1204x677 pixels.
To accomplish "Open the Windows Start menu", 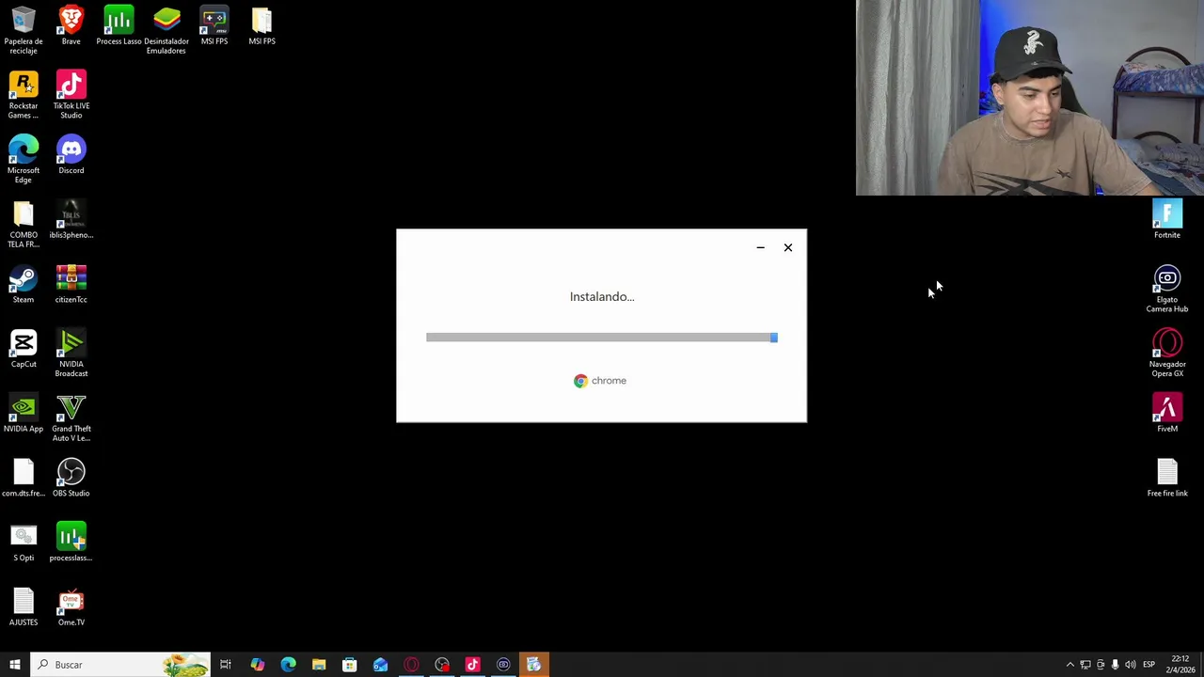I will tap(15, 665).
